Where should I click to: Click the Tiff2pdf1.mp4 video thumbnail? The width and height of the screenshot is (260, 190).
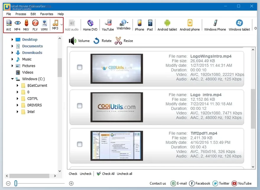tap(117, 146)
